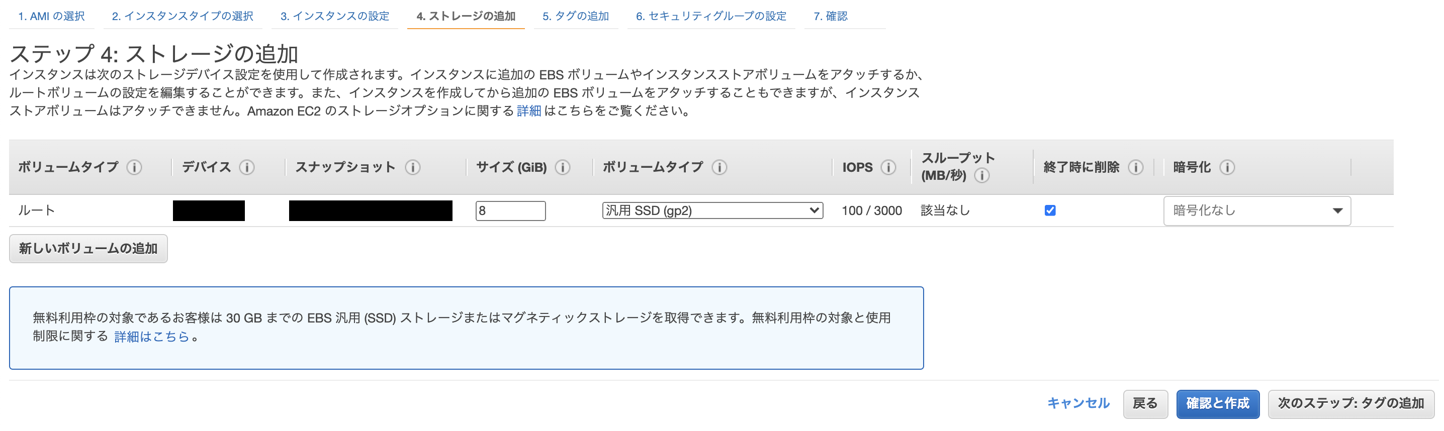Click info icon next to デバイス header
This screenshot has width=1444, height=431.
pyautogui.click(x=247, y=167)
